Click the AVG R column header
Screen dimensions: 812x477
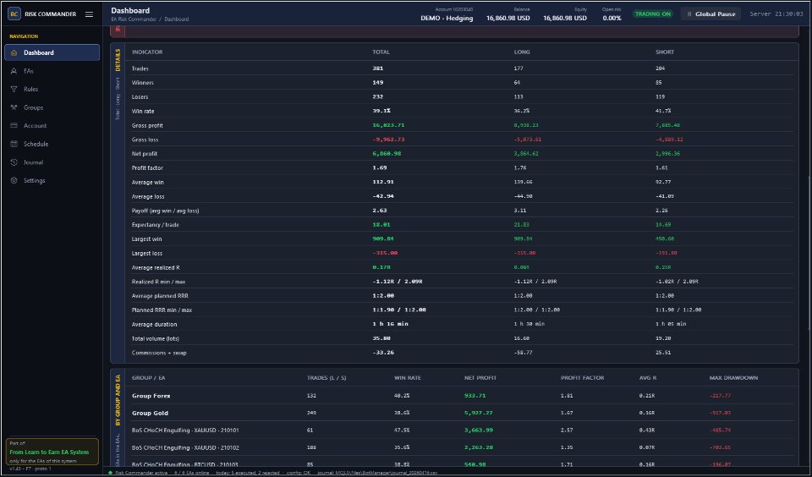tap(647, 378)
